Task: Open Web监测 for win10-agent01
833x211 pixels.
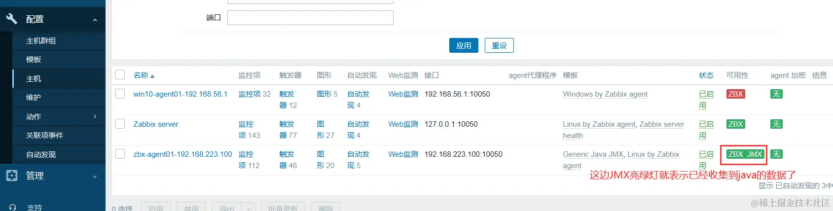Action: point(403,94)
